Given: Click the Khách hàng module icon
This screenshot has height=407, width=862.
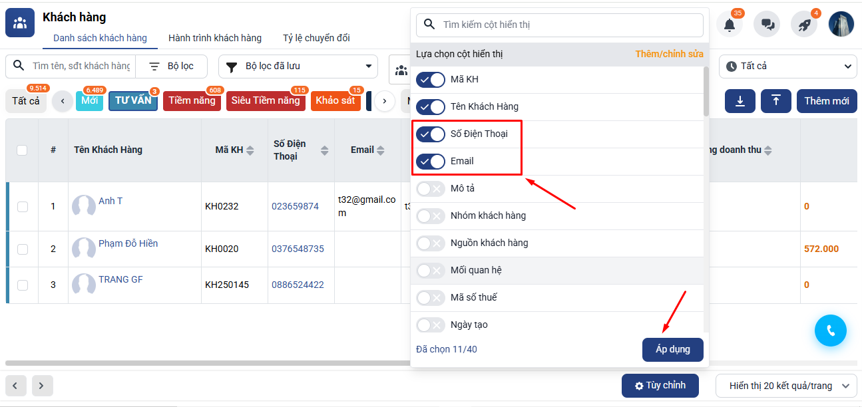Looking at the screenshot, I should 20,23.
